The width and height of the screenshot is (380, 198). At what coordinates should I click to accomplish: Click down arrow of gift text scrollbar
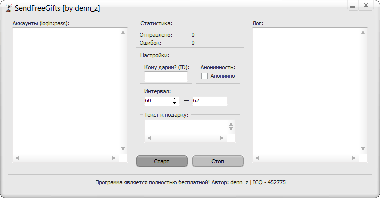click(231, 129)
